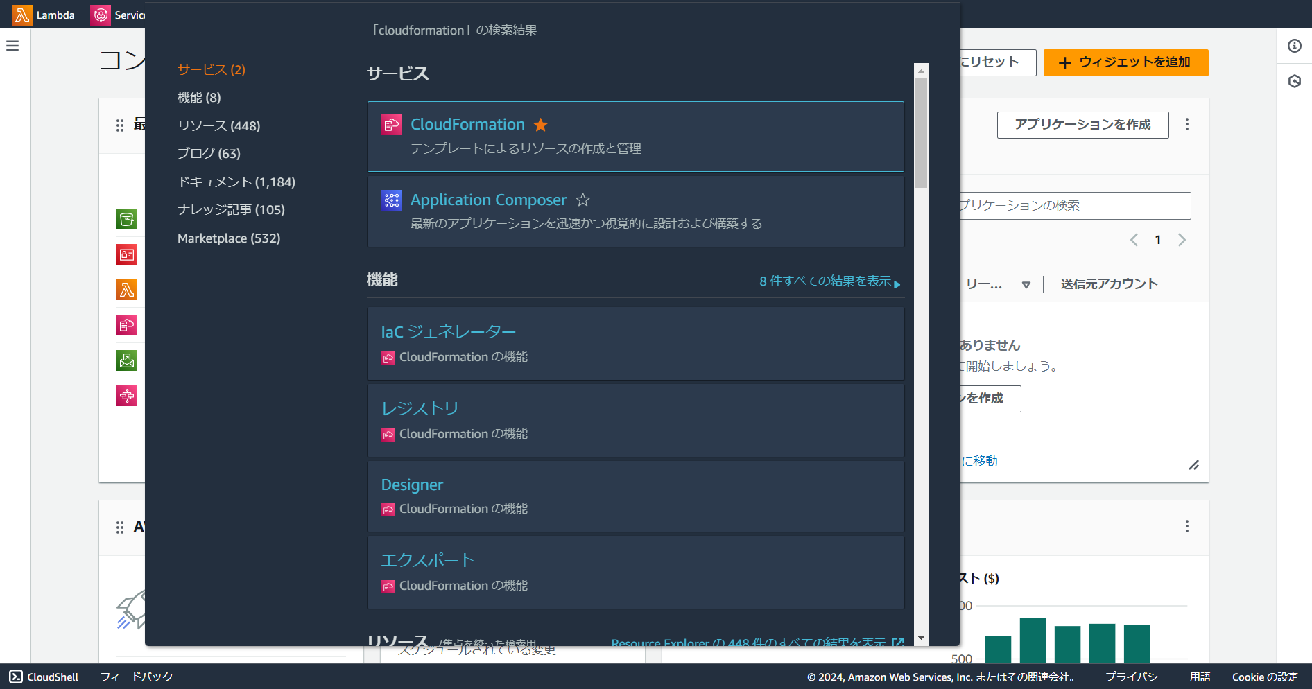Screen dimensions: 1312x689
Task: Open the CloudFormation icon in the recents sidebar
Action: [x=127, y=324]
